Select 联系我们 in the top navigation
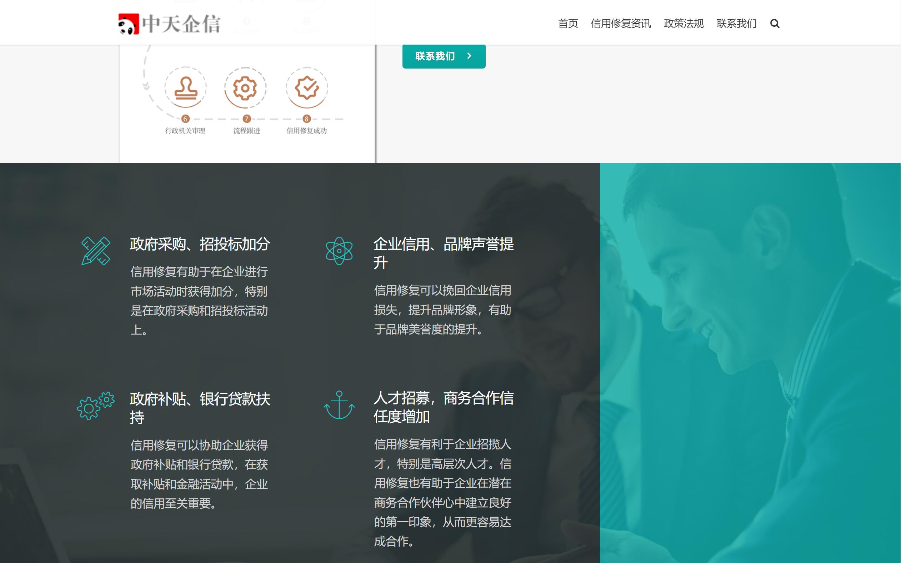Image resolution: width=901 pixels, height=563 pixels. point(736,24)
